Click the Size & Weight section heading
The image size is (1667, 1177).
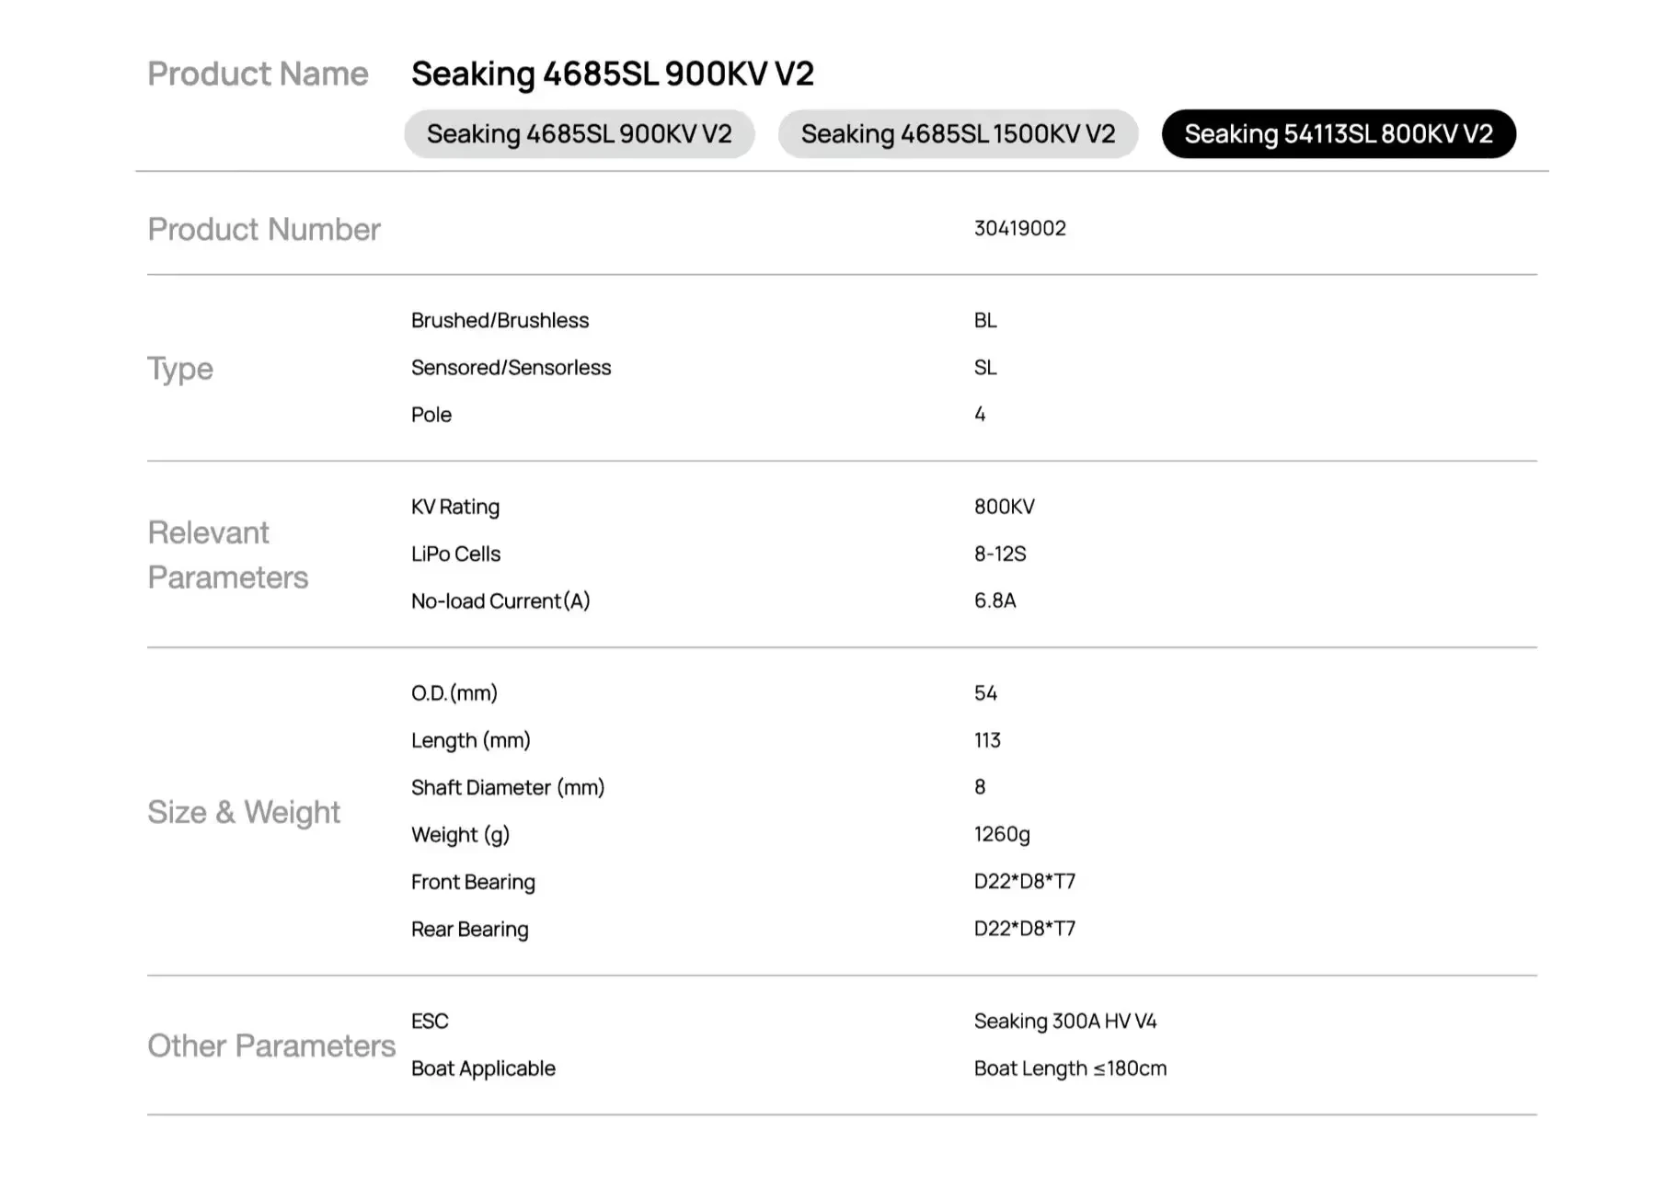click(x=244, y=812)
